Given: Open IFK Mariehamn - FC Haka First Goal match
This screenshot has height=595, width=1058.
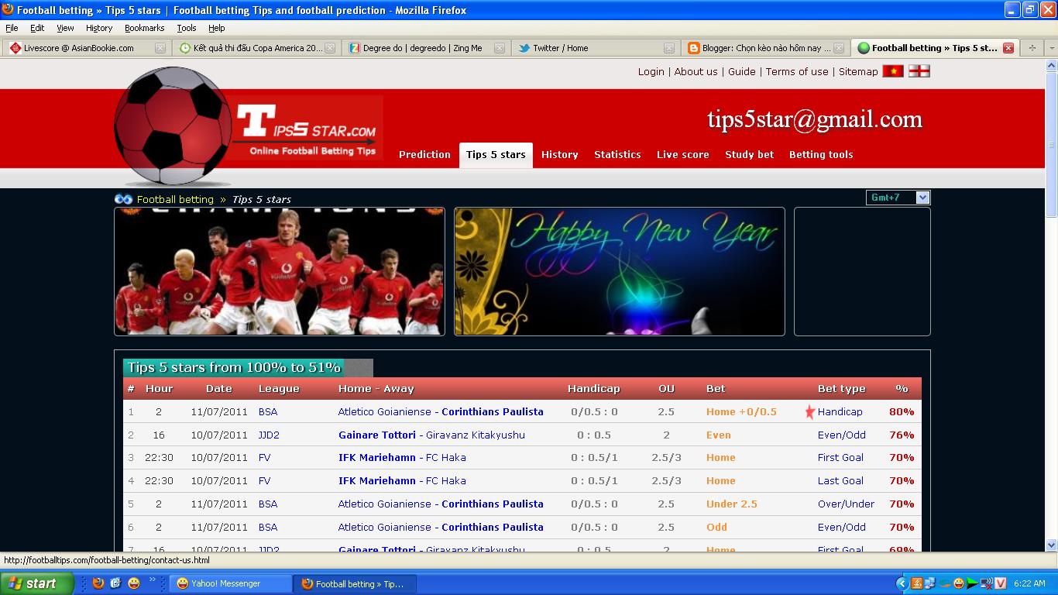Looking at the screenshot, I should coord(402,458).
